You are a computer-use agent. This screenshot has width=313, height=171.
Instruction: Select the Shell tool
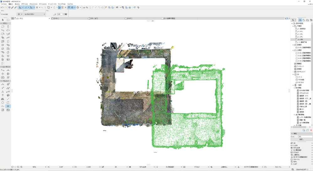tap(8, 34)
